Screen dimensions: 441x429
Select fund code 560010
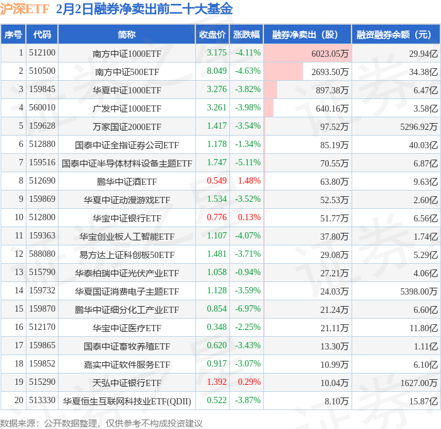point(42,108)
